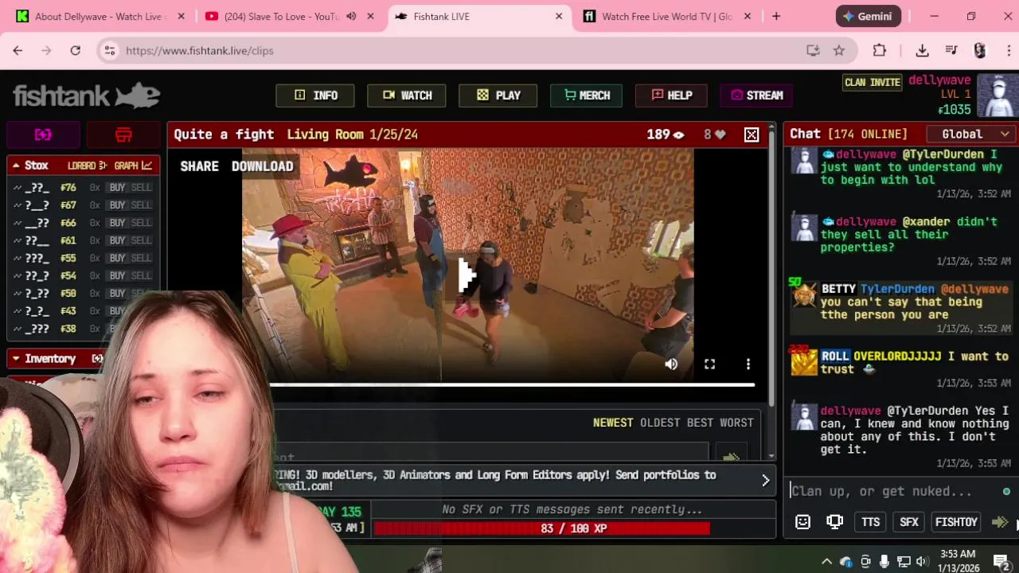1019x573 pixels.
Task: Open the STREAM menu
Action: click(x=757, y=95)
